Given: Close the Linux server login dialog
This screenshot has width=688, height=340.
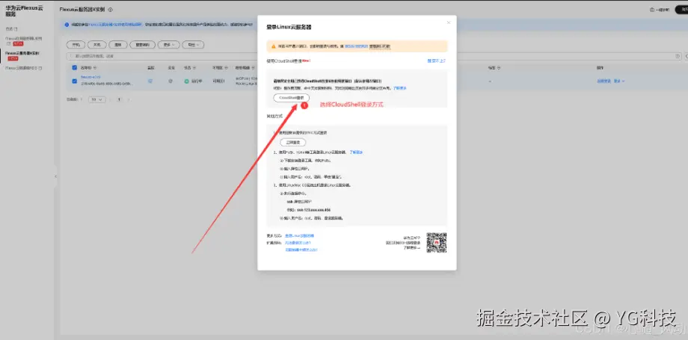Looking at the screenshot, I should click(x=449, y=22).
